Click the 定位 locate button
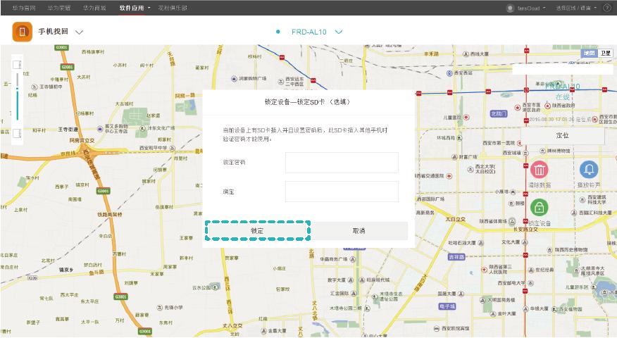 click(562, 136)
